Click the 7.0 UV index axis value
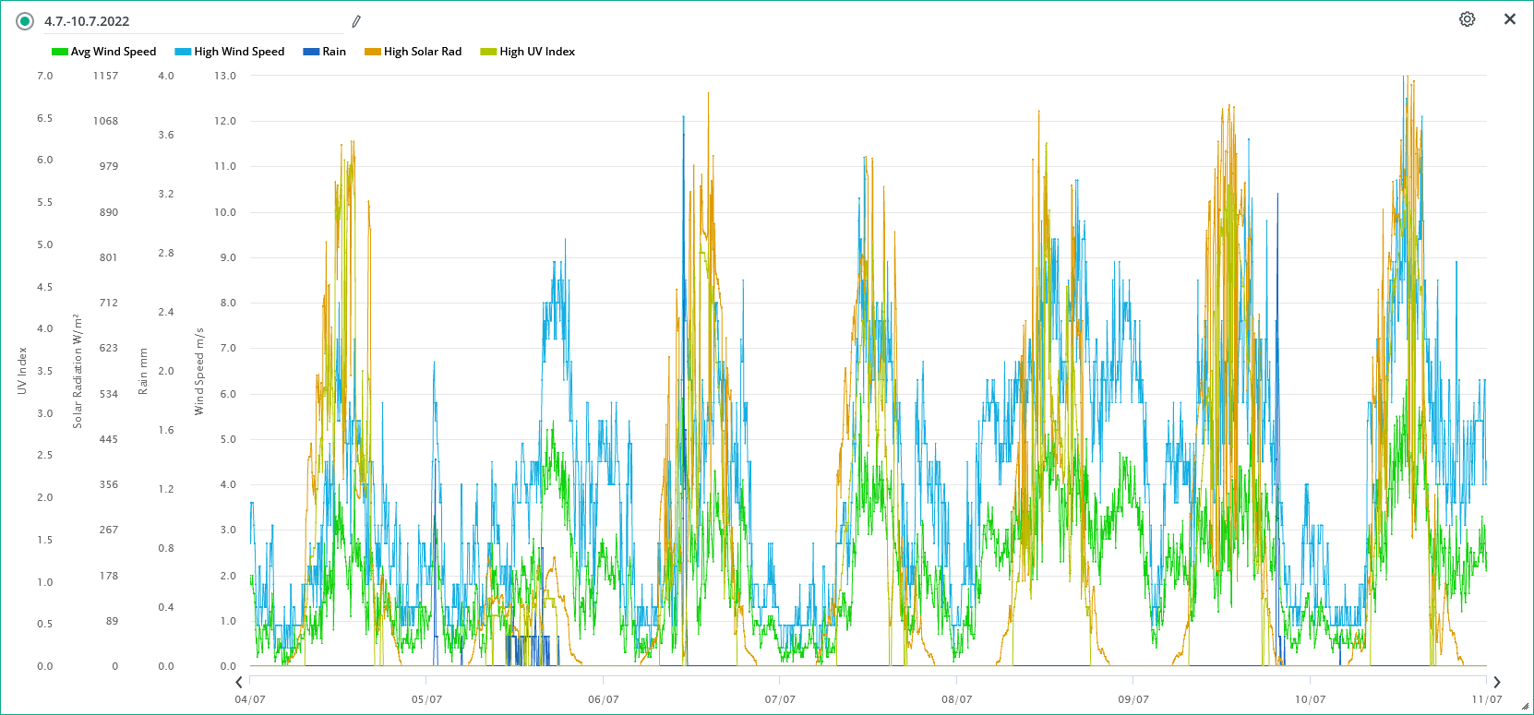Screen dimensions: 1534x715 (x=45, y=76)
